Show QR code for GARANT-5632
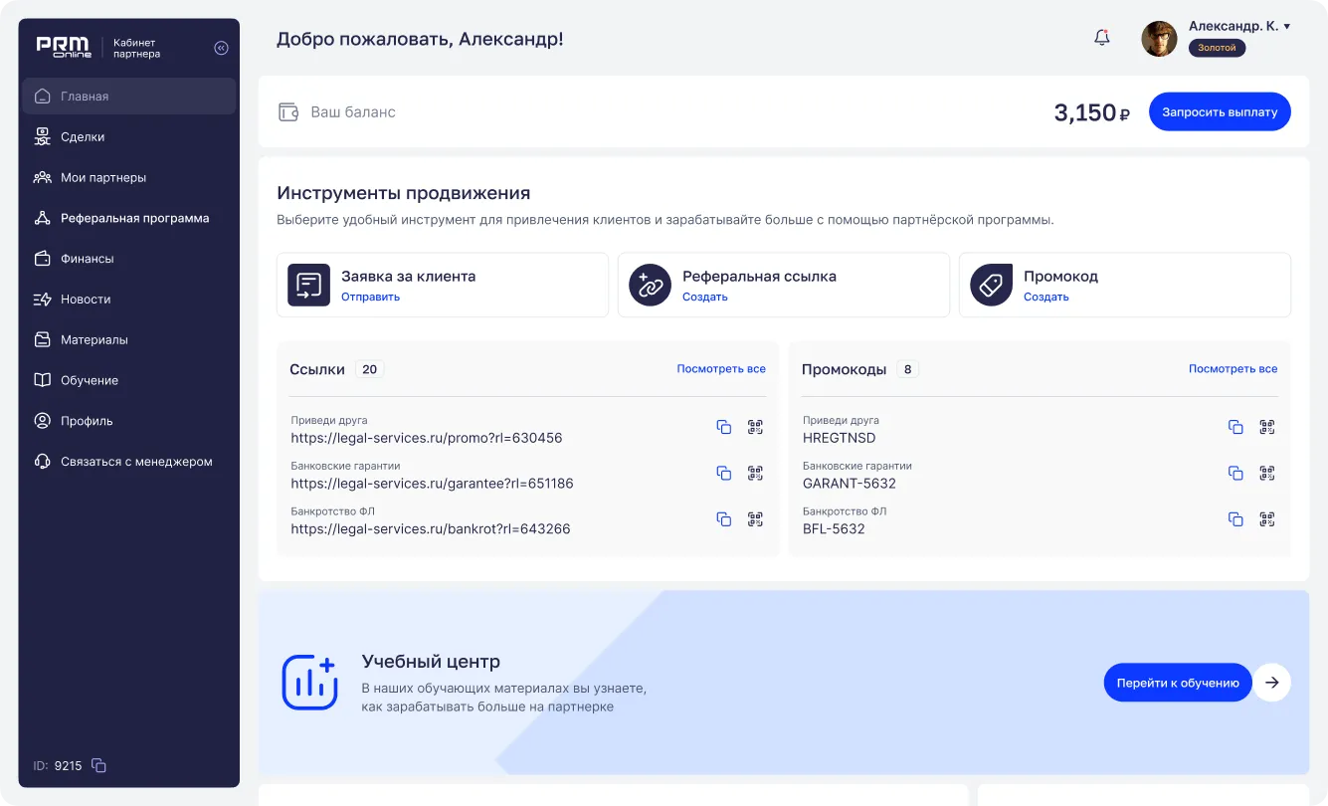The height and width of the screenshot is (806, 1328). (x=1266, y=473)
